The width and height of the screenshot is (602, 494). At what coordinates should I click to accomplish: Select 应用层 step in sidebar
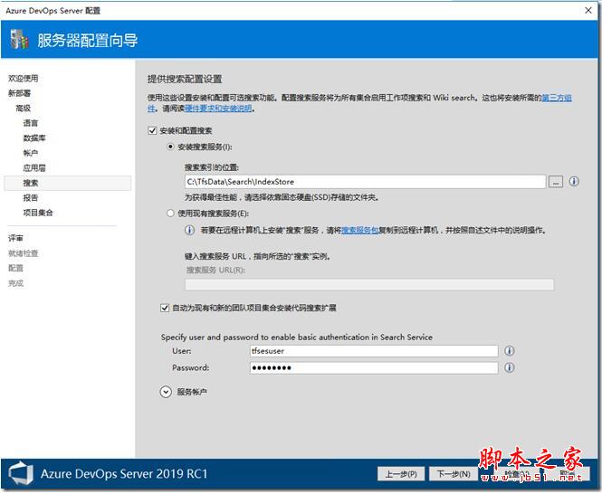click(34, 168)
